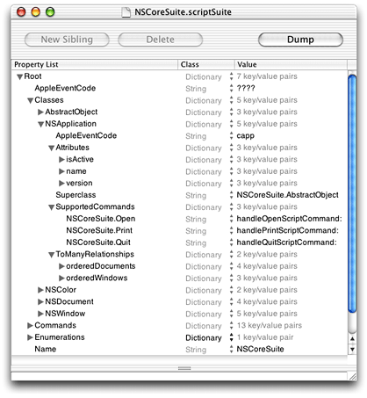The height and width of the screenshot is (398, 367).
Task: Click the Property List column header
Action: tap(95, 65)
